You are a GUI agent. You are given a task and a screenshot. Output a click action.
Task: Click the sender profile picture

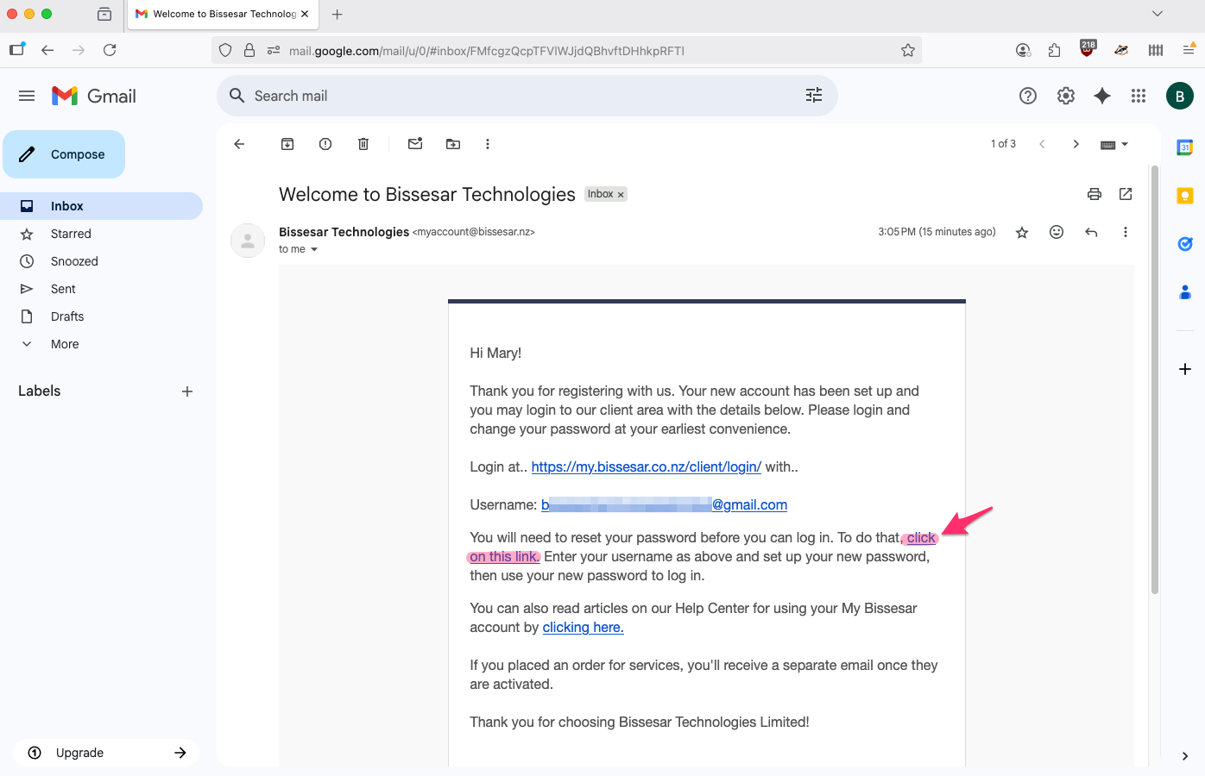pos(248,241)
